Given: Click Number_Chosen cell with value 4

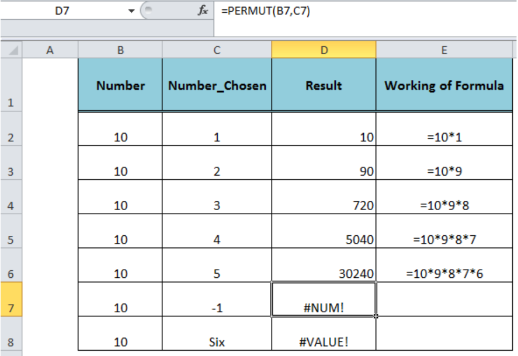Looking at the screenshot, I should pyautogui.click(x=217, y=231).
